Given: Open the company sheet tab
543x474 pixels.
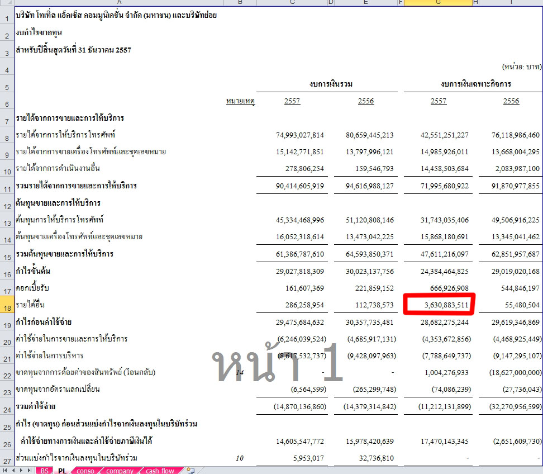Looking at the screenshot, I should pos(120,471).
